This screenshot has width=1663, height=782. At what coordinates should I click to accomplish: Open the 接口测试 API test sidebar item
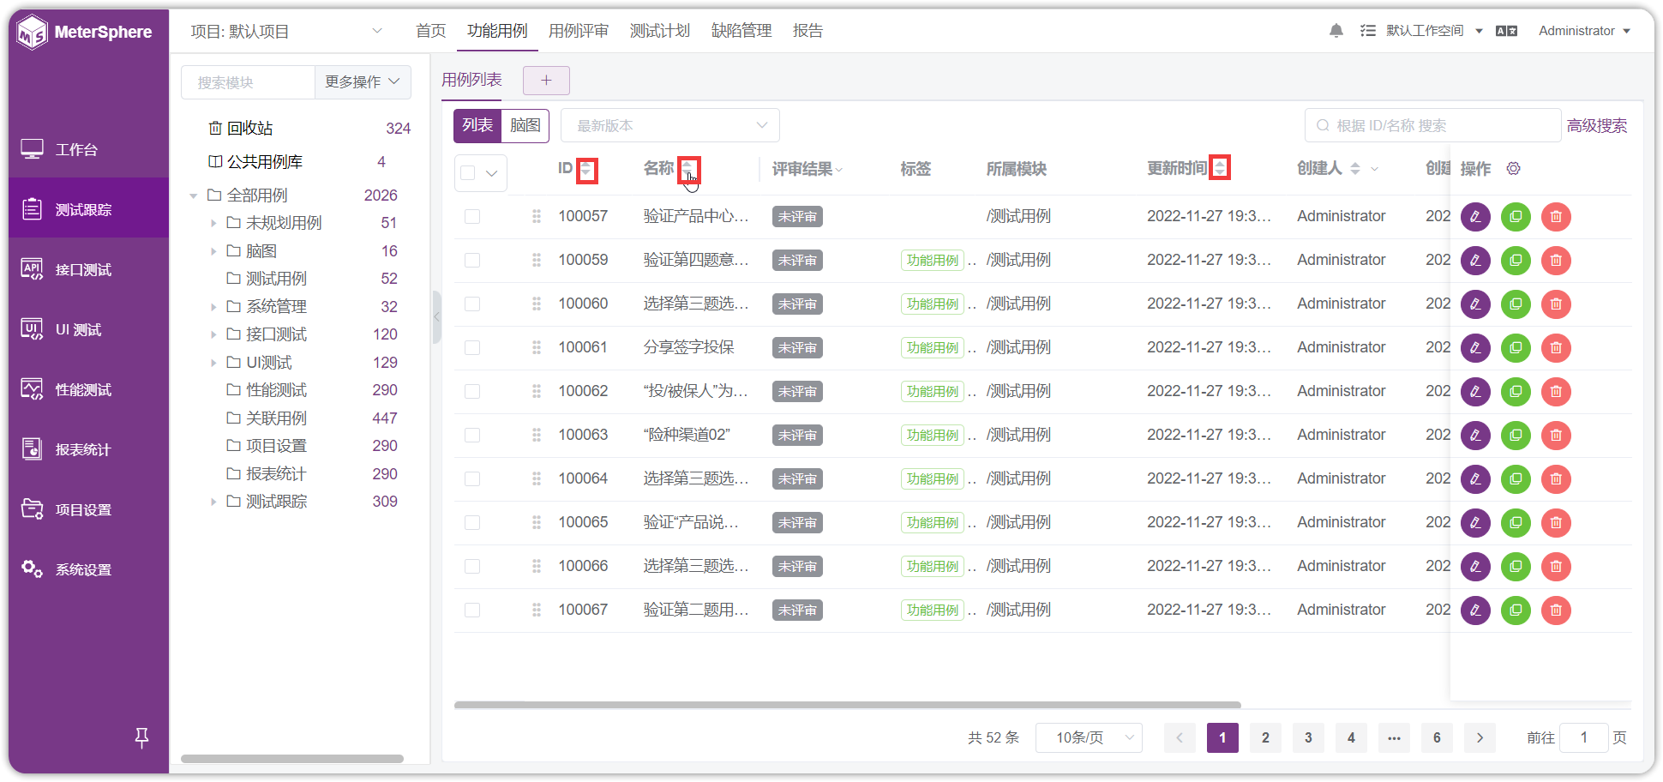point(88,269)
